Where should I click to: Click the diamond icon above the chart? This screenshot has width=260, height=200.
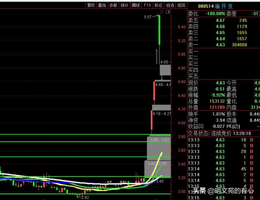click(x=162, y=12)
